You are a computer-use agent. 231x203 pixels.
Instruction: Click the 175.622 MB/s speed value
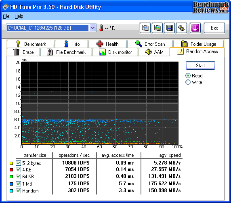pos(164,184)
